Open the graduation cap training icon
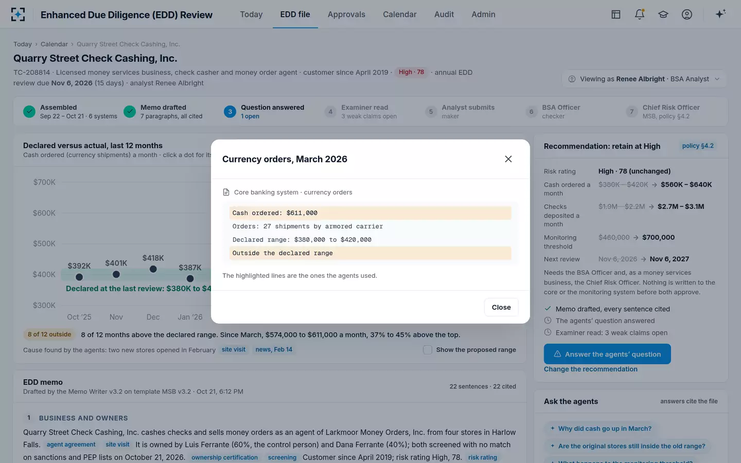741x463 pixels. pos(663,14)
